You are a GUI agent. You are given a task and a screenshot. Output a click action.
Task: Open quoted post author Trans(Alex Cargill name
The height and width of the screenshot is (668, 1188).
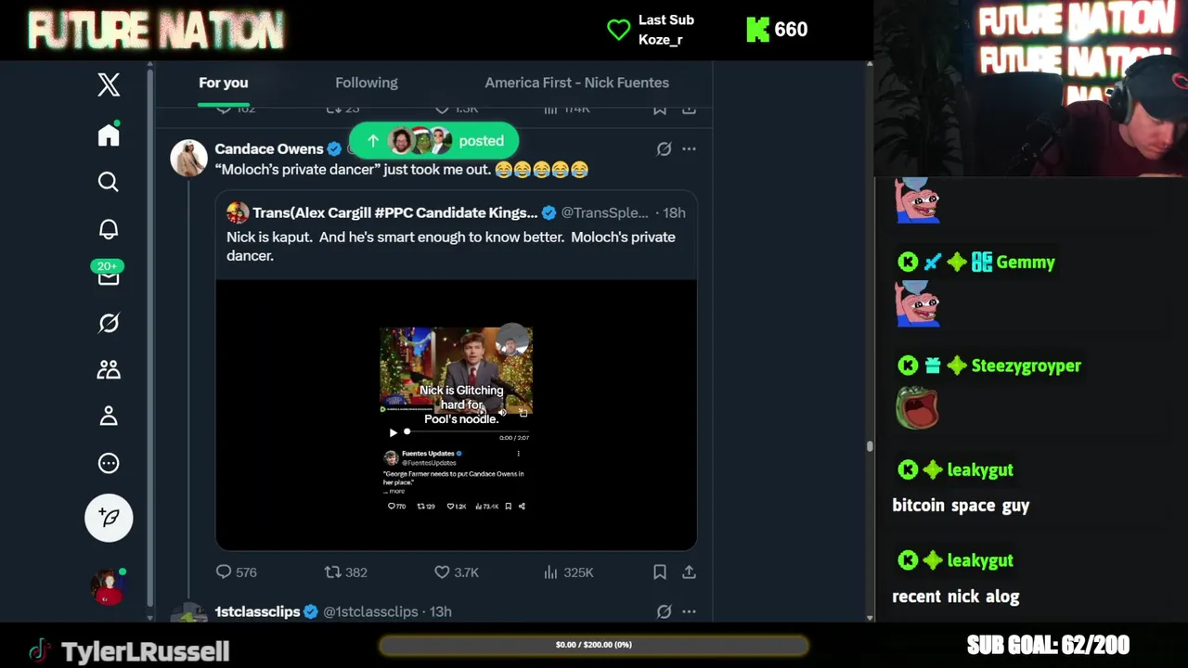point(394,212)
